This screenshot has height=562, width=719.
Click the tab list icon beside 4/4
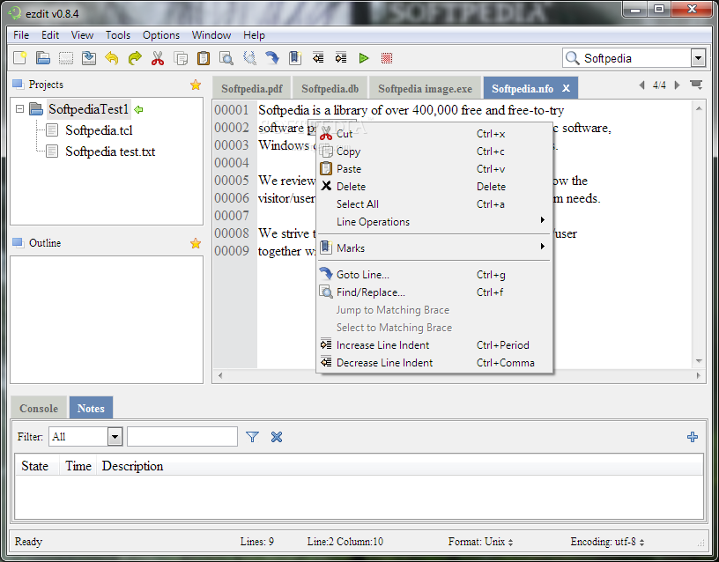(x=696, y=85)
